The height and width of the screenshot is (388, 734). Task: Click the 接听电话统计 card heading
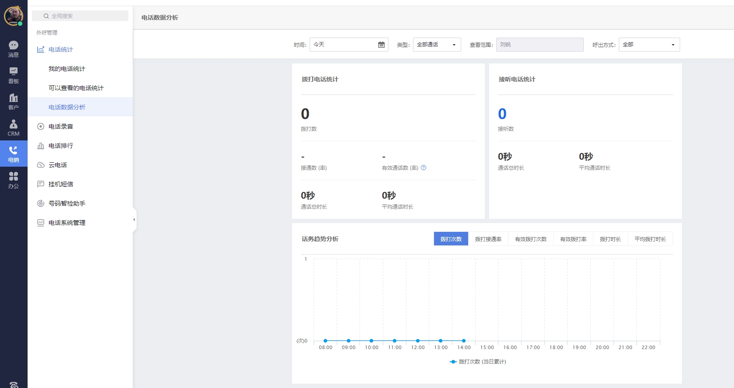(x=517, y=79)
